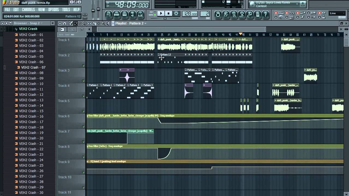Image resolution: width=349 pixels, height=196 pixels.
Task: Click the browser reread up-arrow icon
Action: [x=7, y=23]
